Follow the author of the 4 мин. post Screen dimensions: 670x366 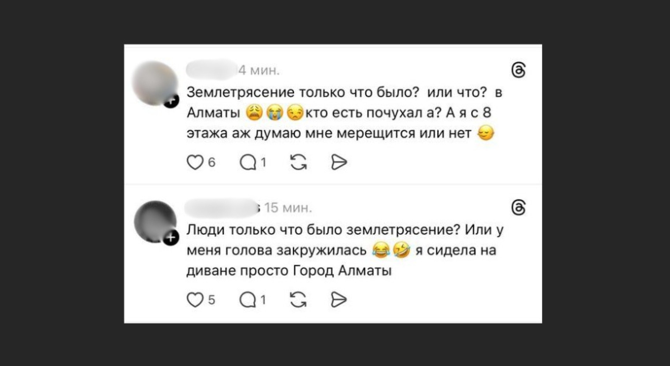(171, 101)
